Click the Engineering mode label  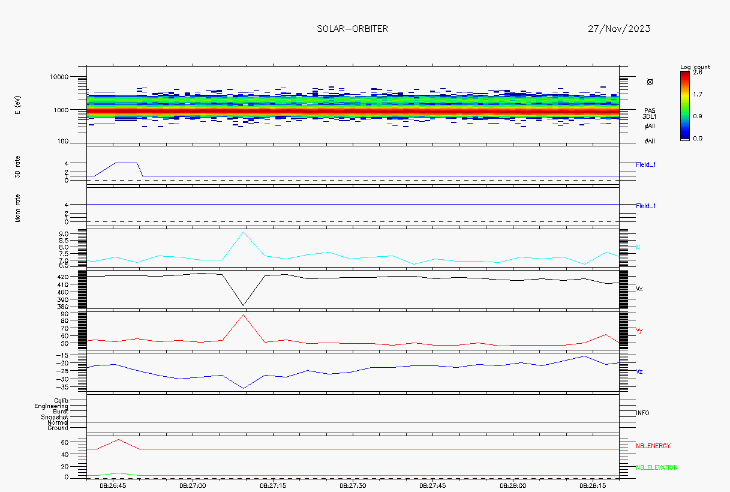tap(52, 406)
